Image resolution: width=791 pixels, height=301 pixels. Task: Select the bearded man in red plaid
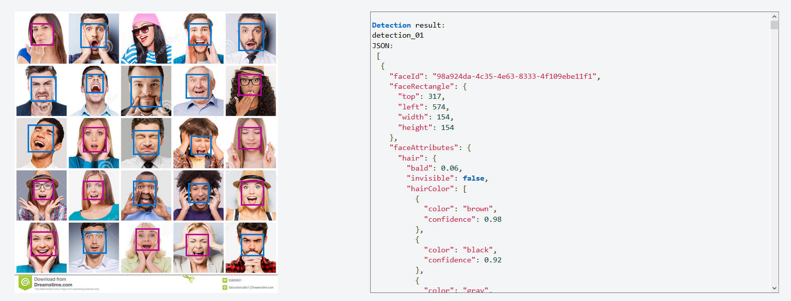coord(251,247)
